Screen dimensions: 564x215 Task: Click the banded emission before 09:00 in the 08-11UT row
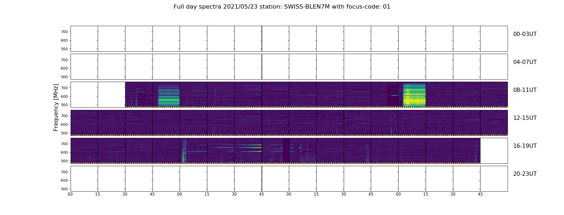click(169, 95)
